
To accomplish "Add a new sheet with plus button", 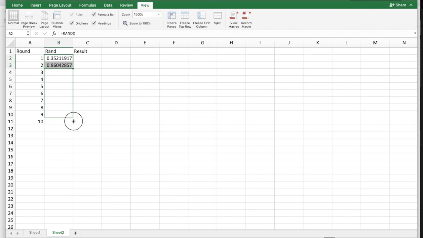I will point(75,233).
